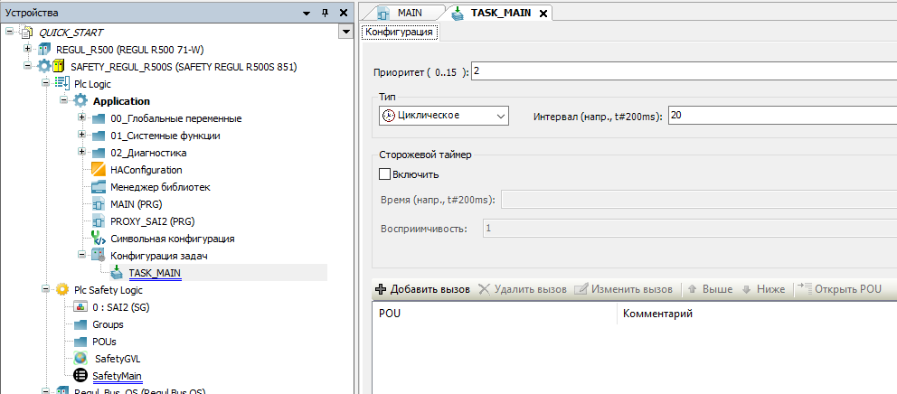Click the Добавить вызов button
This screenshot has width=897, height=394.
[x=422, y=289]
